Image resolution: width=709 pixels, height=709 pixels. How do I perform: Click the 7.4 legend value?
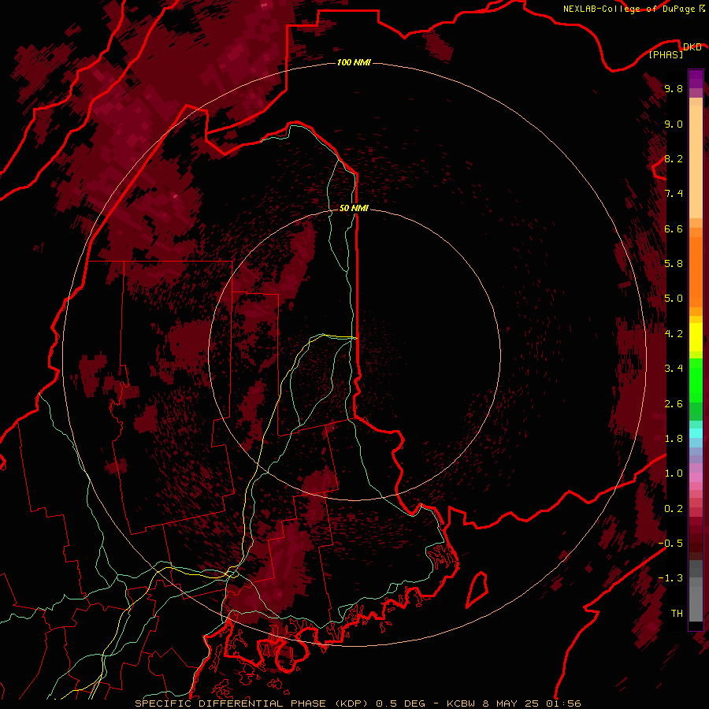pos(674,194)
